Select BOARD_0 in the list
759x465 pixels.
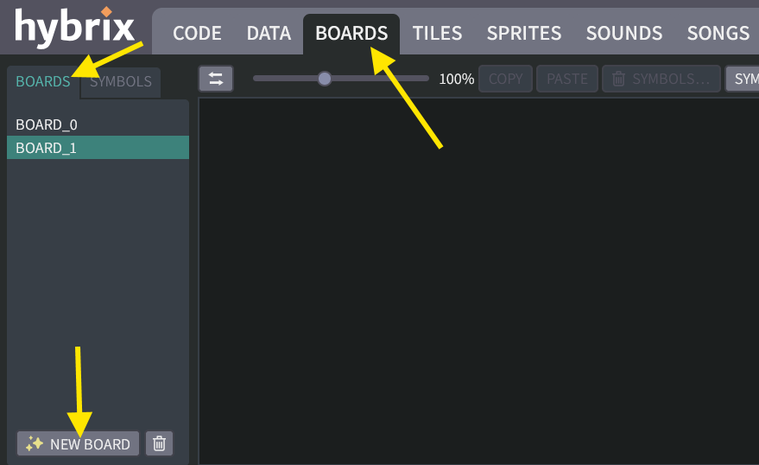(47, 124)
